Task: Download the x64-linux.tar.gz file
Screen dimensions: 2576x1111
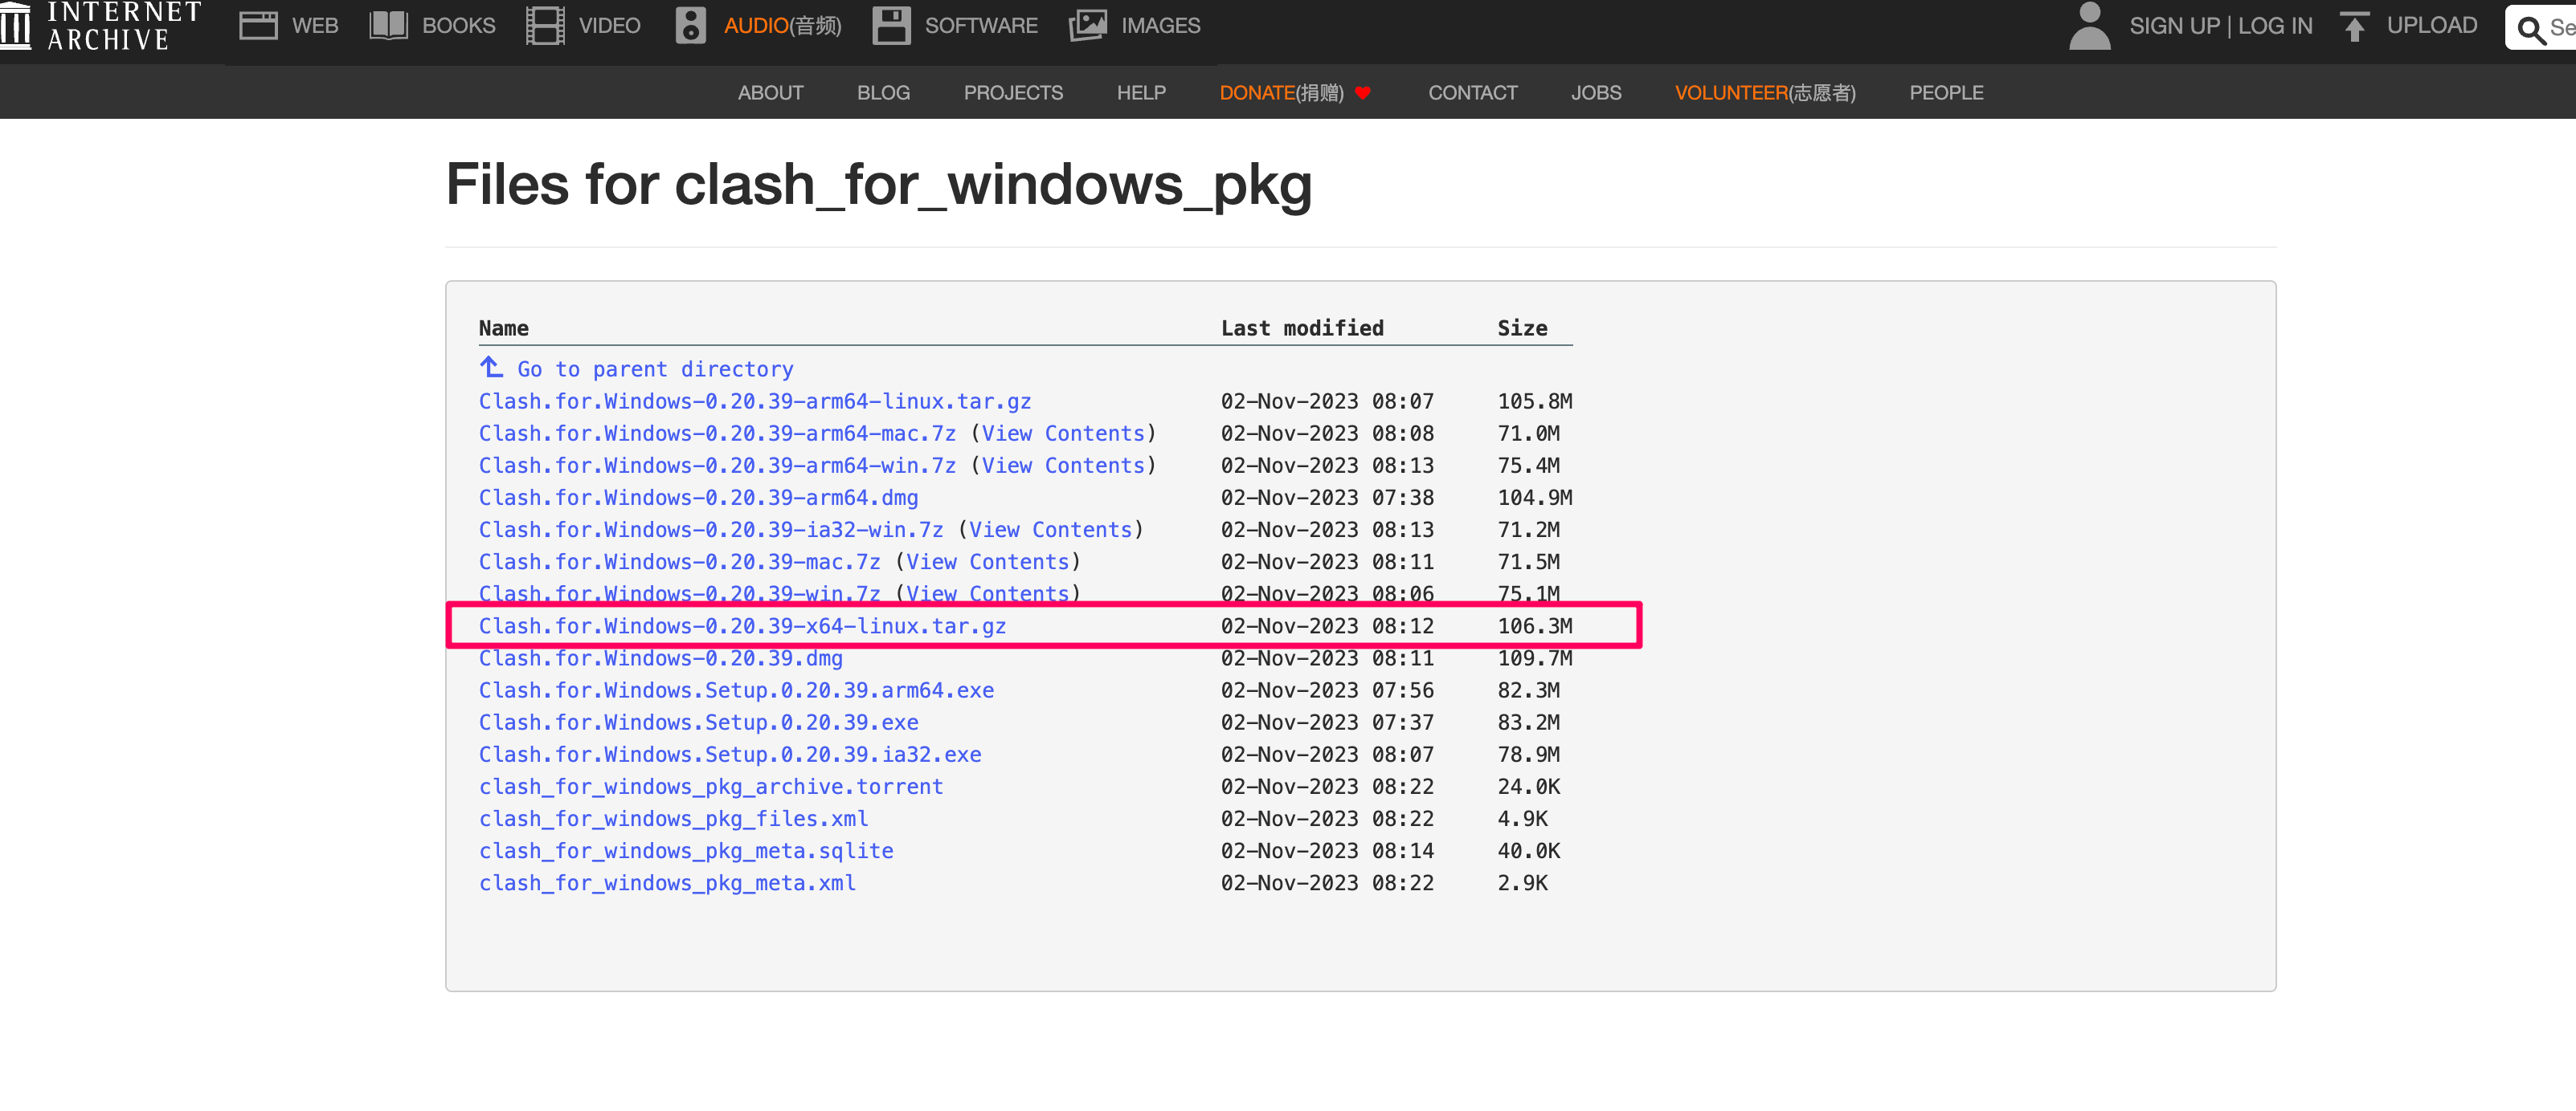Action: (x=742, y=625)
